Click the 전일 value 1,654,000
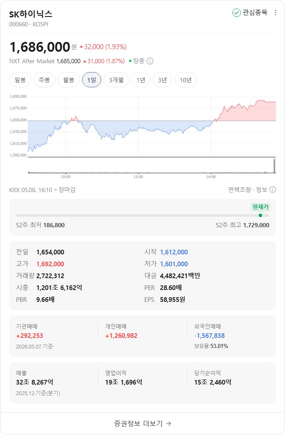Screen dimensions: 285x435 50,252
